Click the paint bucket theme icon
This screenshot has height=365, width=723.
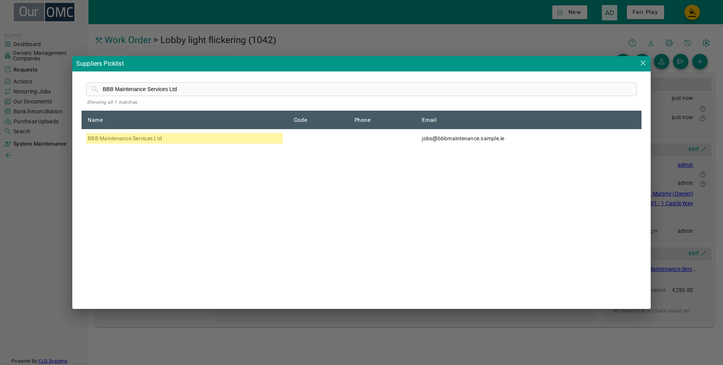692,12
